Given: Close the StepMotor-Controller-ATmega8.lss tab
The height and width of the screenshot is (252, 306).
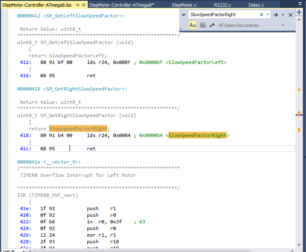Looking at the screenshot, I should [84, 5].
